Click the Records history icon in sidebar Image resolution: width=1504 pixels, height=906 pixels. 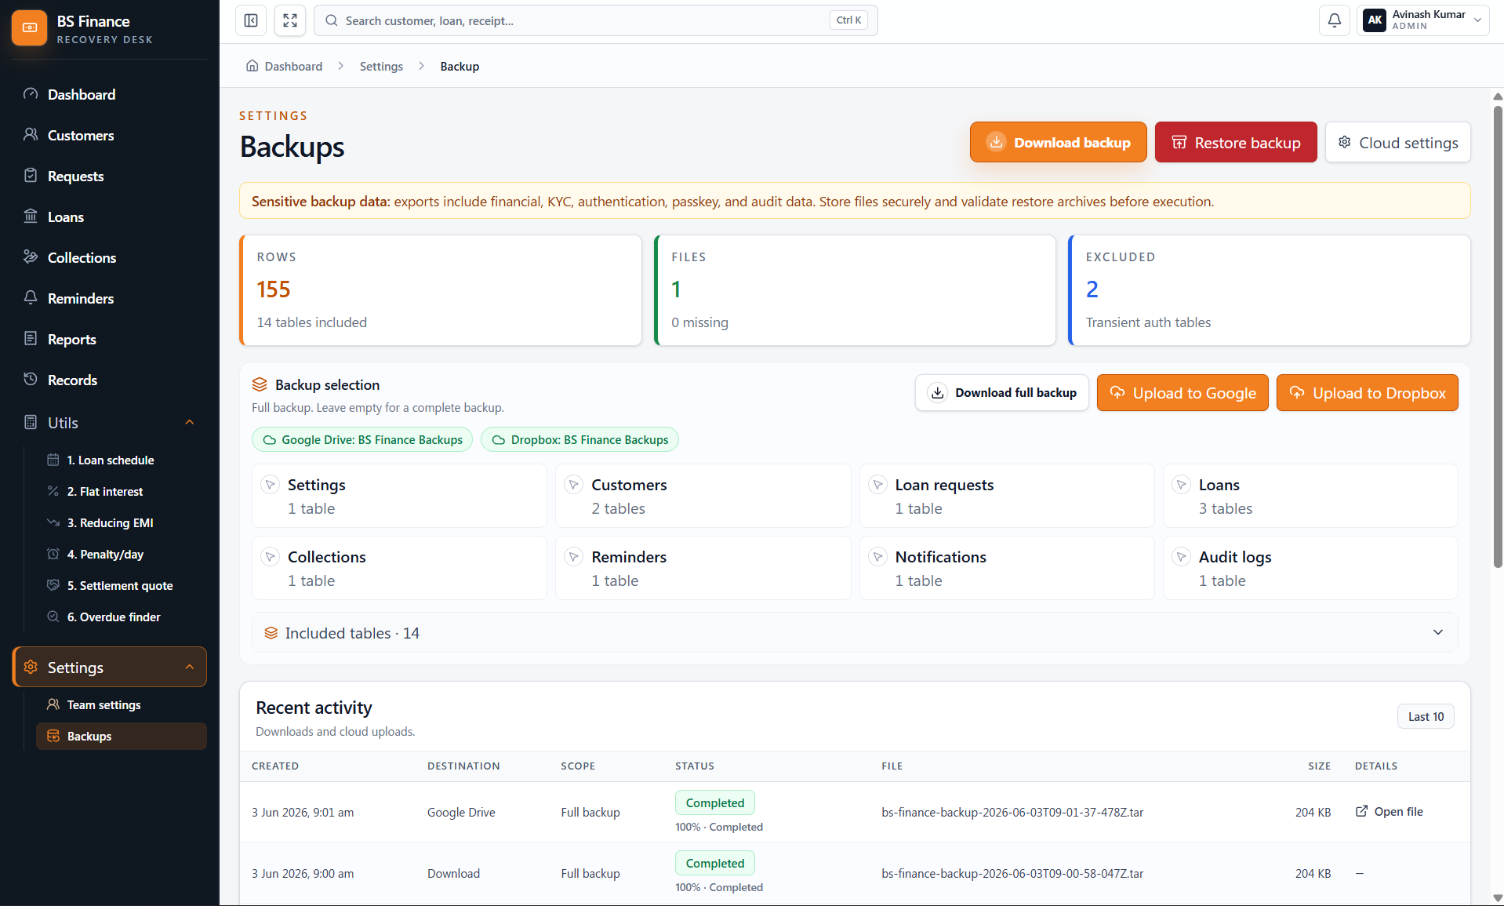pos(31,380)
